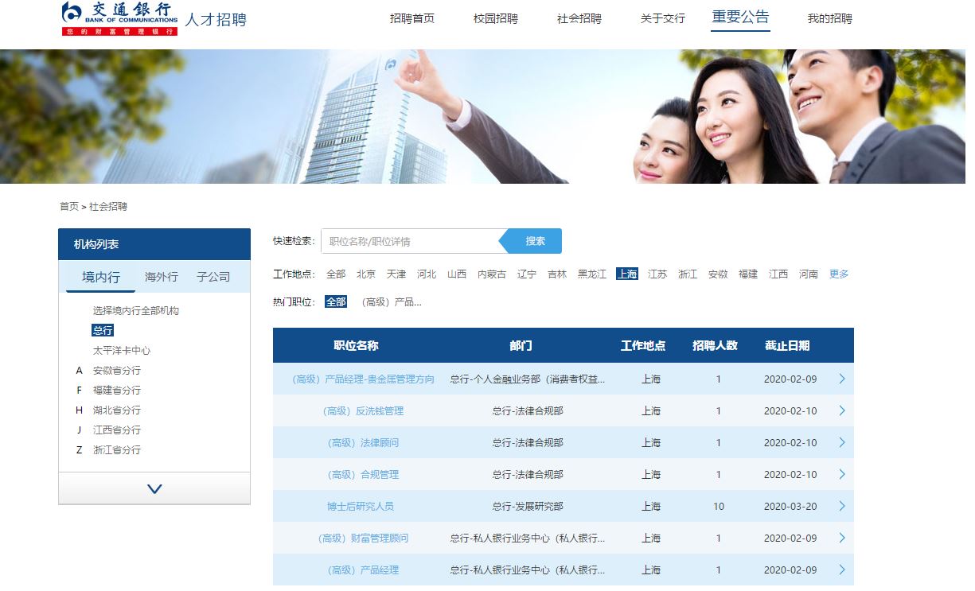Screen dimensions: 975x591
Task: Click arrow icon on (高级)合规管理 row
Action: click(842, 474)
